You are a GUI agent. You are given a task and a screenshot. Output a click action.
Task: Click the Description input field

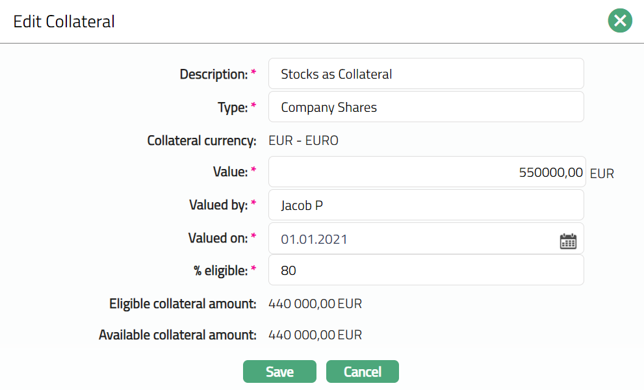pos(426,74)
